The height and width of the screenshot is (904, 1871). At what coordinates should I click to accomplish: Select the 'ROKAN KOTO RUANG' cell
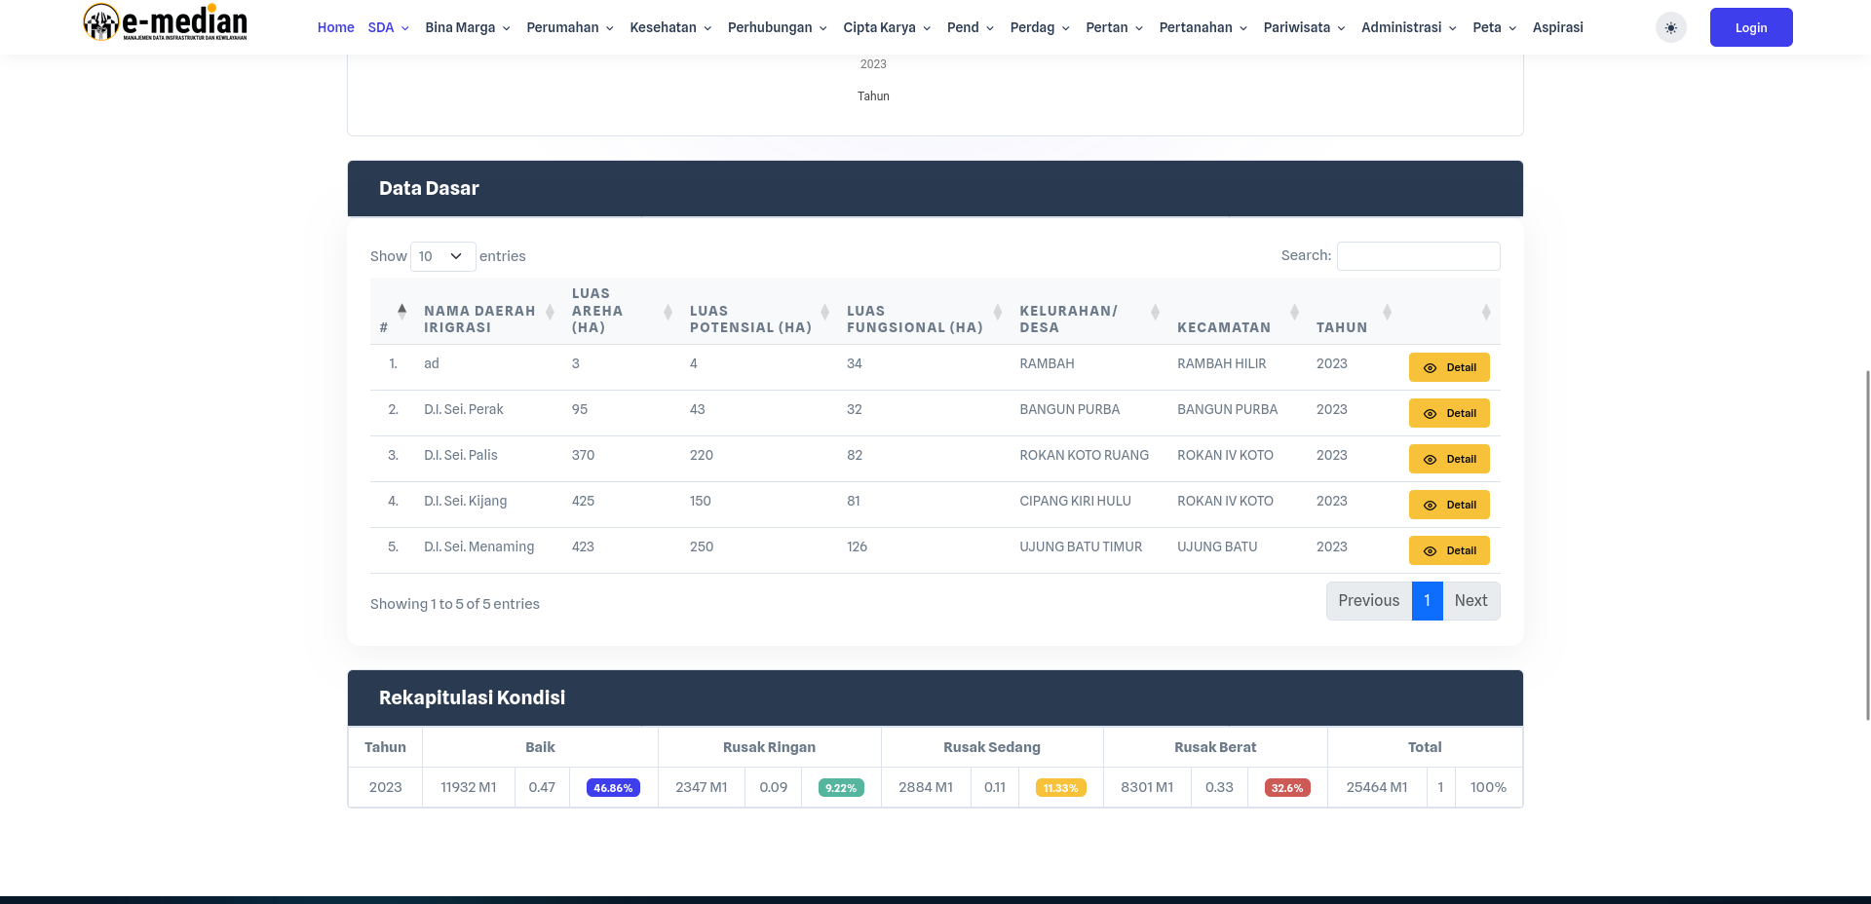pyautogui.click(x=1084, y=455)
